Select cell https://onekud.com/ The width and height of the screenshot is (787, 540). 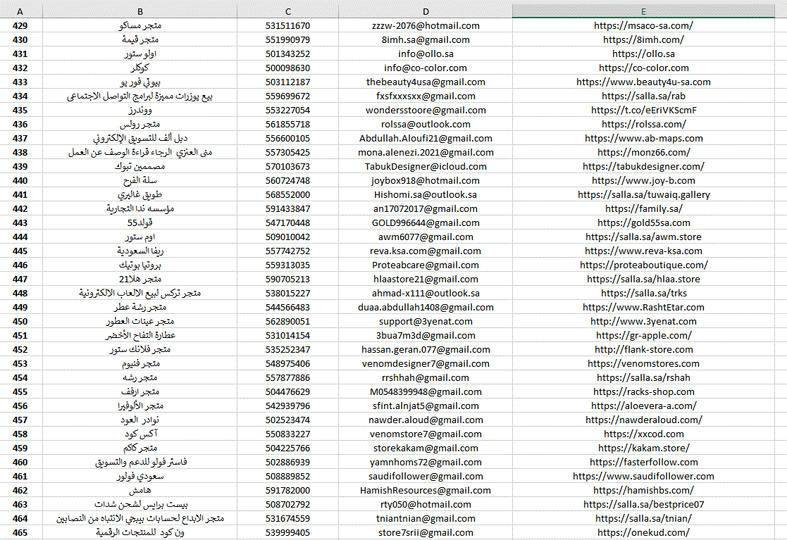tap(643, 532)
